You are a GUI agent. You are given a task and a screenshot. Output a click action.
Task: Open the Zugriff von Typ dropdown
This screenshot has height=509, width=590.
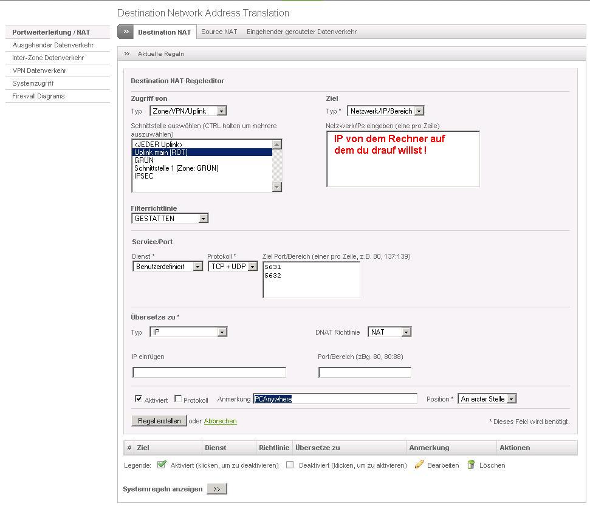(x=188, y=111)
